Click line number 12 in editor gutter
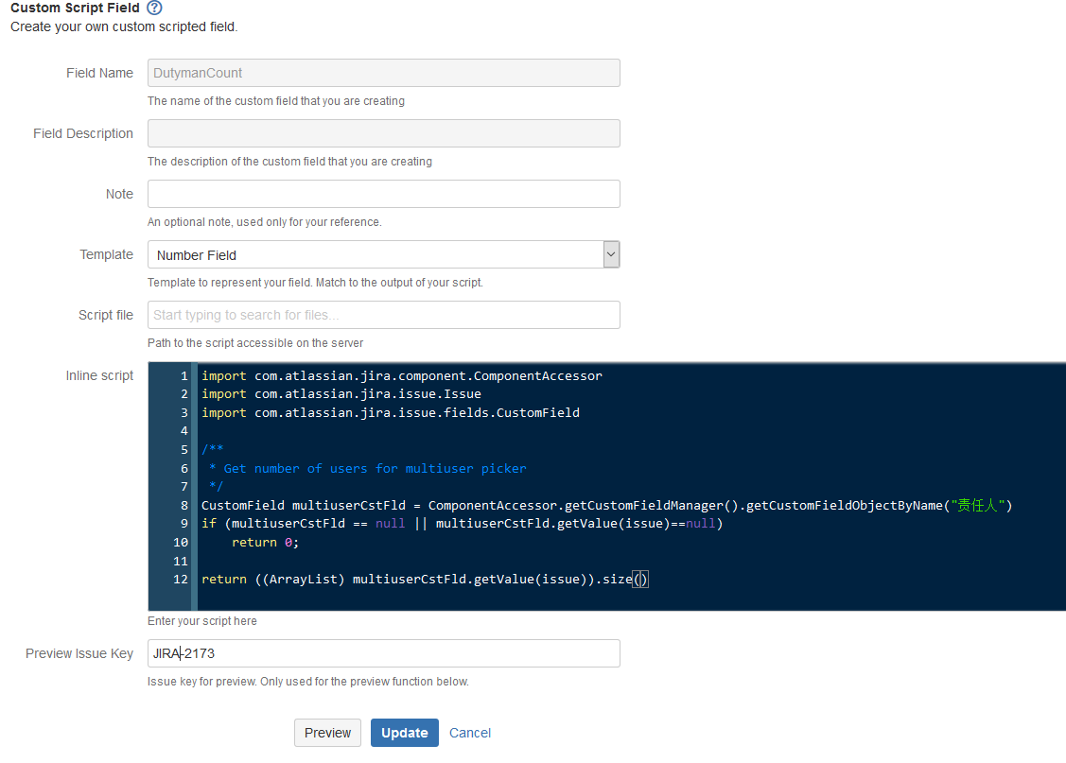 181,579
